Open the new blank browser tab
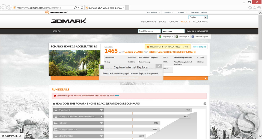Image resolution: width=262 pixels, height=139 pixels. pyautogui.click(x=127, y=8)
